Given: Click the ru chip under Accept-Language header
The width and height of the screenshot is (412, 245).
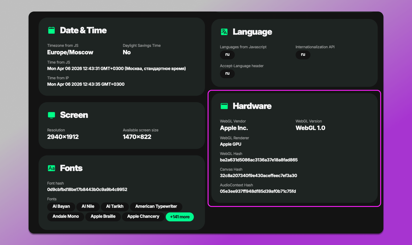Looking at the screenshot, I should 227,73.
